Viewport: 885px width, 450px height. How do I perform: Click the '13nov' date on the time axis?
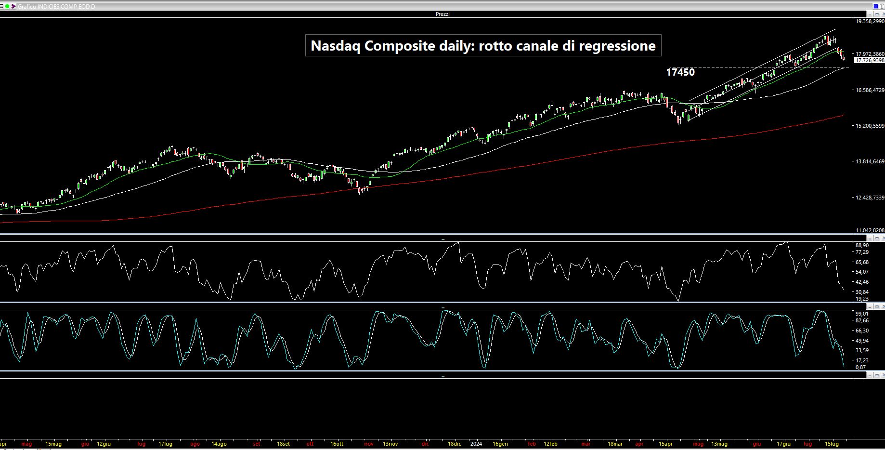390,444
